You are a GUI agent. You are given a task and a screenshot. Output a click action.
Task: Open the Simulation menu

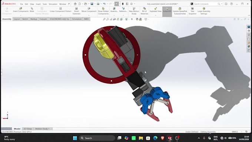point(53,4)
